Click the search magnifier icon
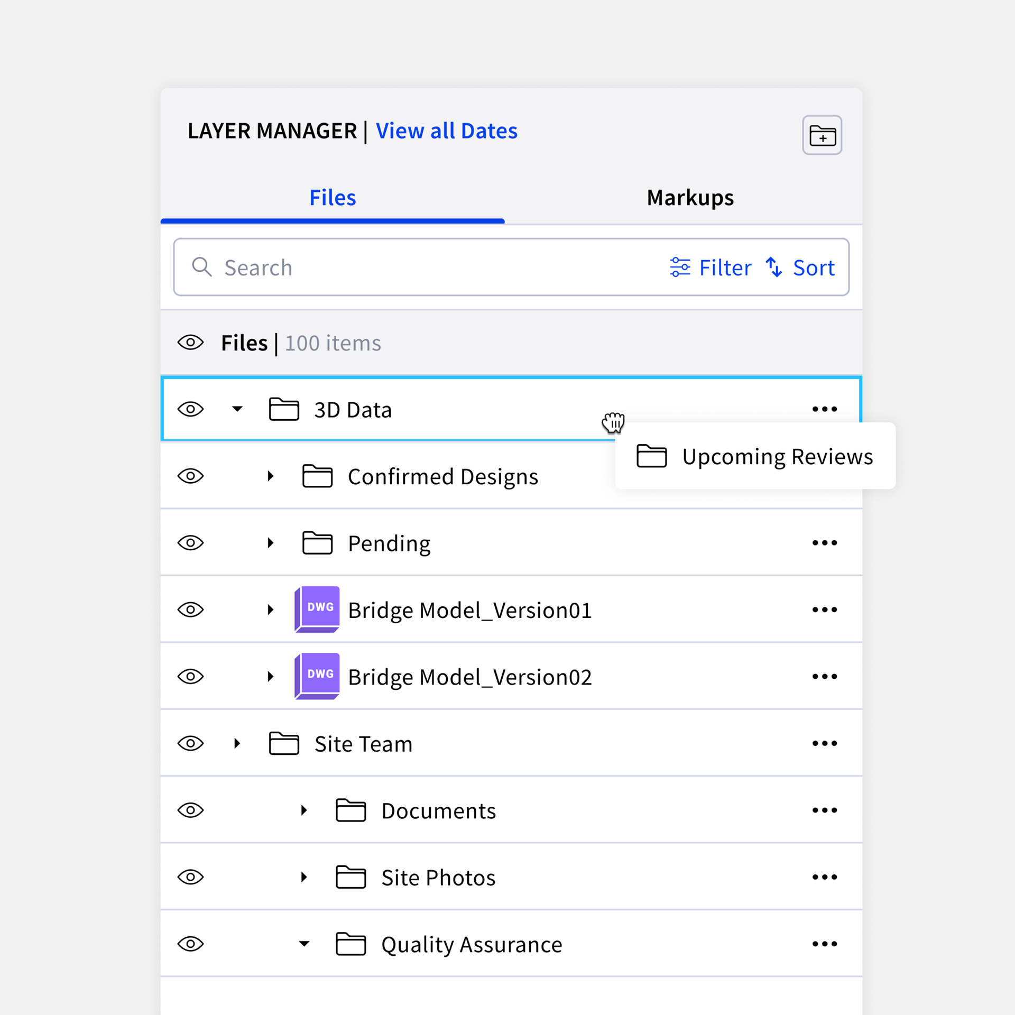 pos(201,267)
